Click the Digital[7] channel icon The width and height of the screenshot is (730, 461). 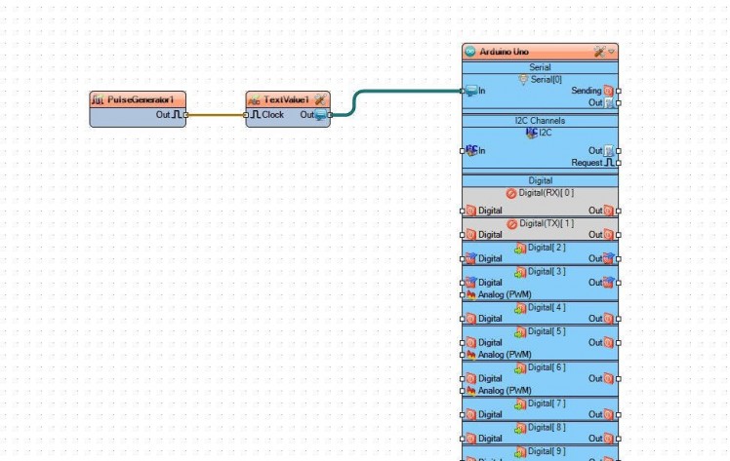[520, 404]
